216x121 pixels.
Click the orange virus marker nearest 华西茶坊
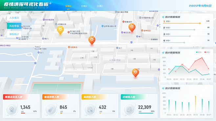point(92,40)
